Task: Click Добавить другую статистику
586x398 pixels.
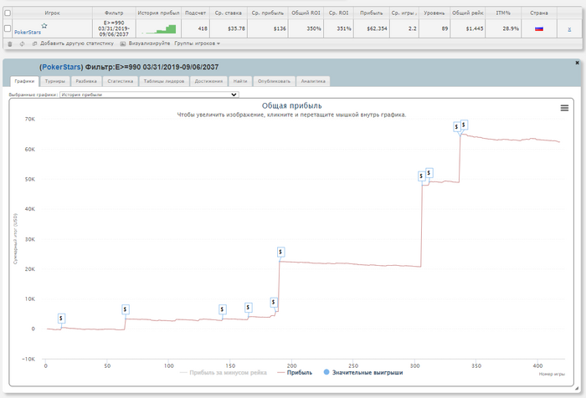Action: (x=77, y=43)
